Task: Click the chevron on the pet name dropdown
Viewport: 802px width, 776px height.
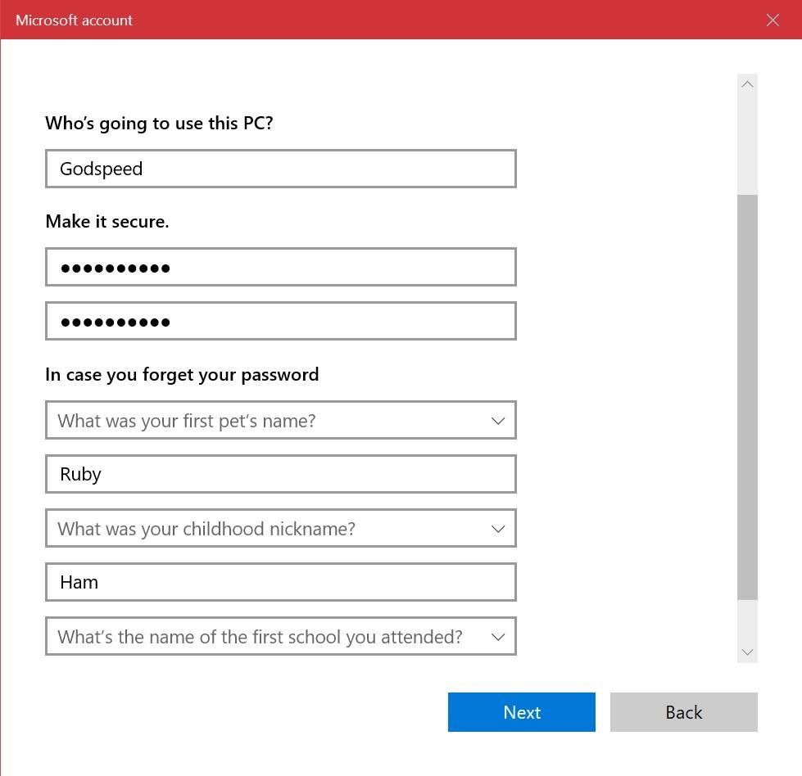Action: point(498,420)
